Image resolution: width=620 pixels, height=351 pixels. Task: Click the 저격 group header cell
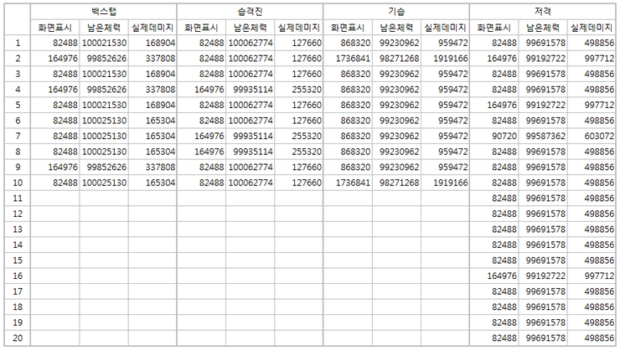(542, 12)
